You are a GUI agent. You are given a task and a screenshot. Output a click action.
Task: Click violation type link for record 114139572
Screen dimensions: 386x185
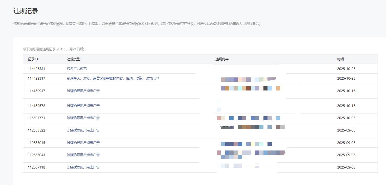pyautogui.click(x=83, y=106)
